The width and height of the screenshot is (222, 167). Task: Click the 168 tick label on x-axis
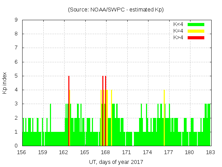pyautogui.click(x=106, y=152)
